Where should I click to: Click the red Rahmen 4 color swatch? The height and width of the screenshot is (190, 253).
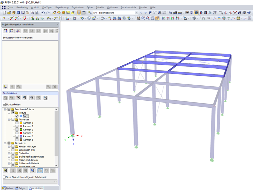tap(21, 133)
